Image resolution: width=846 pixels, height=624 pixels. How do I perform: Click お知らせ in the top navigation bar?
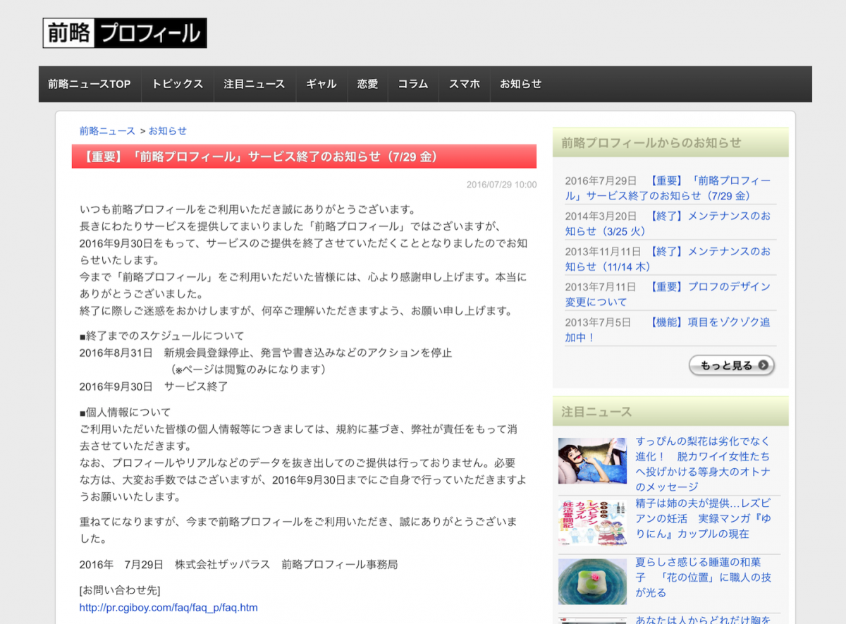click(520, 84)
